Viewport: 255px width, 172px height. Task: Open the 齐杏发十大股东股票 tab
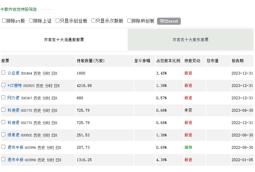(x=190, y=40)
